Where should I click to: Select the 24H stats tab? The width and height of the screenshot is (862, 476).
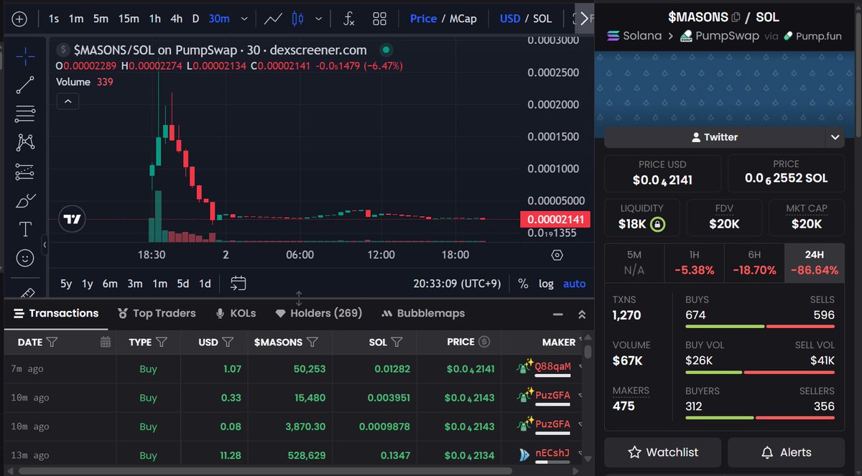tap(814, 263)
